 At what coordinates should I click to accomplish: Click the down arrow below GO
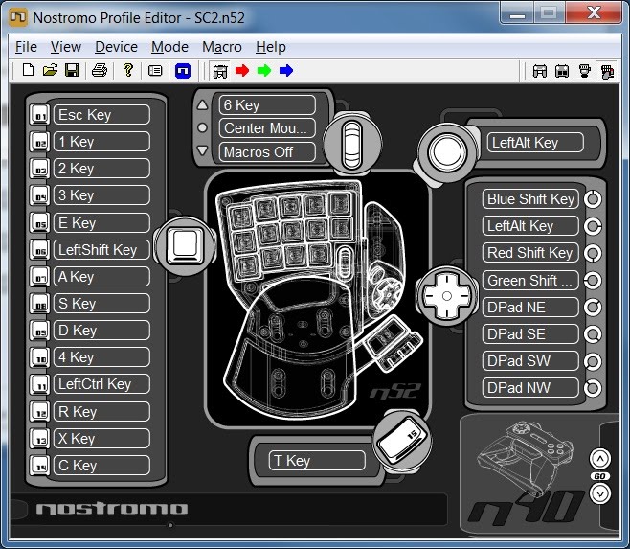coord(600,493)
